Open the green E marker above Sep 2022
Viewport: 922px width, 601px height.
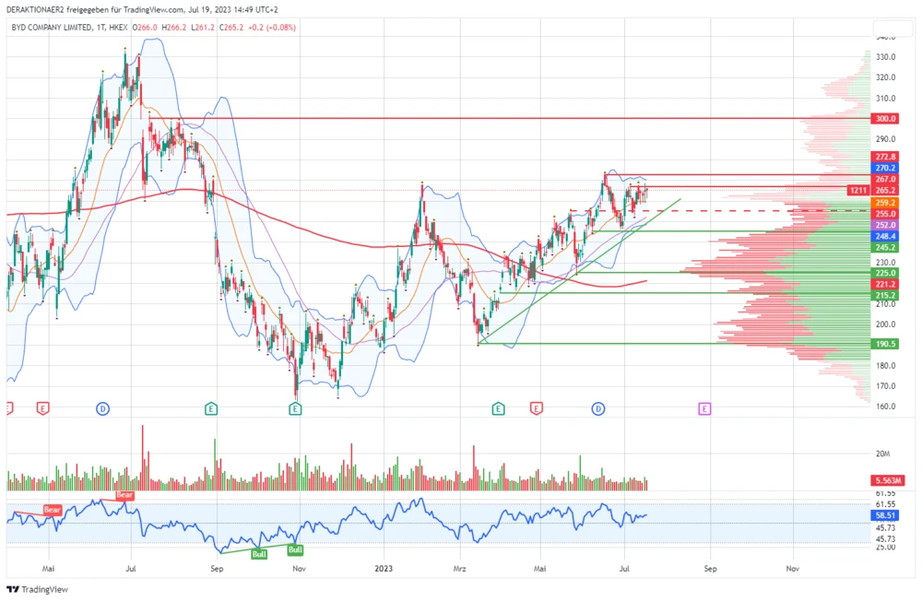pyautogui.click(x=211, y=407)
